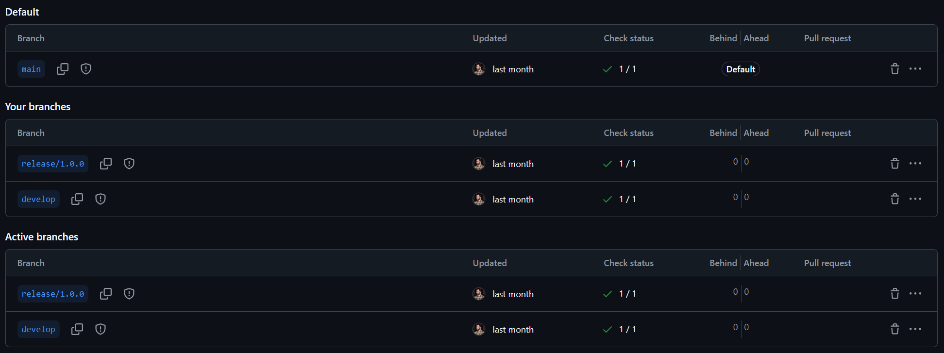This screenshot has height=353, width=944.
Task: Copy release/1.0.0 name under Your branches
Action: (106, 164)
